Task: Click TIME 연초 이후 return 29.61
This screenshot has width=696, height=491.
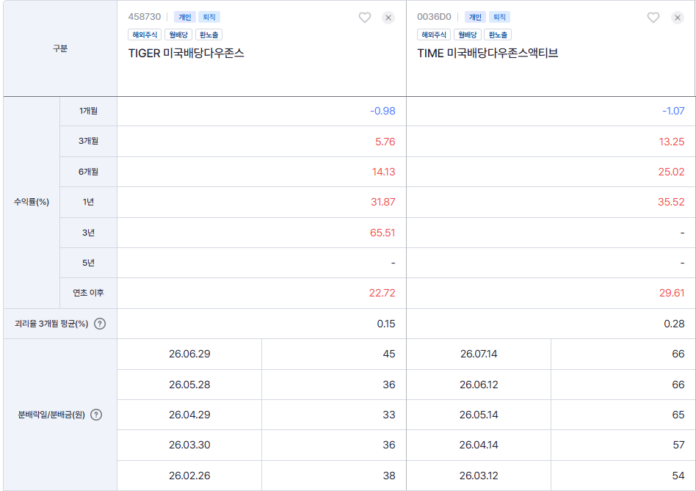Action: [x=672, y=293]
